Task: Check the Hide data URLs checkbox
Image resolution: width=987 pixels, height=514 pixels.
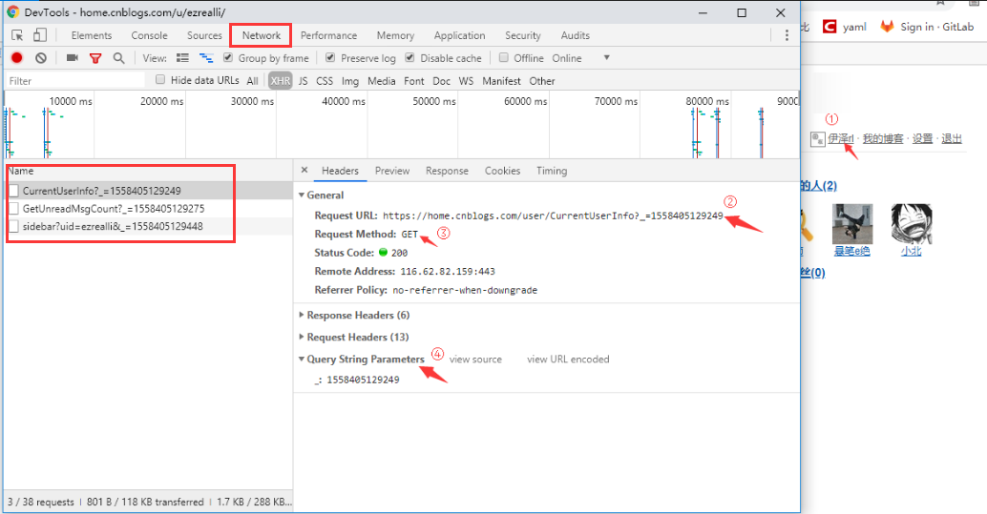Action: tap(160, 80)
